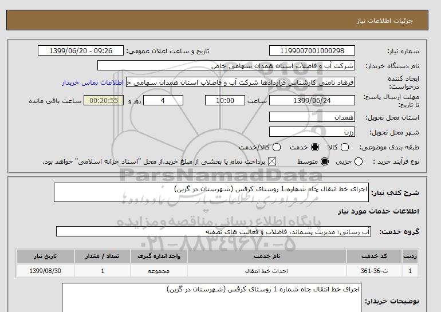Screen dimensions: 441x312
Task: Choose the جزیی purchase type radio
Action: 359,161
